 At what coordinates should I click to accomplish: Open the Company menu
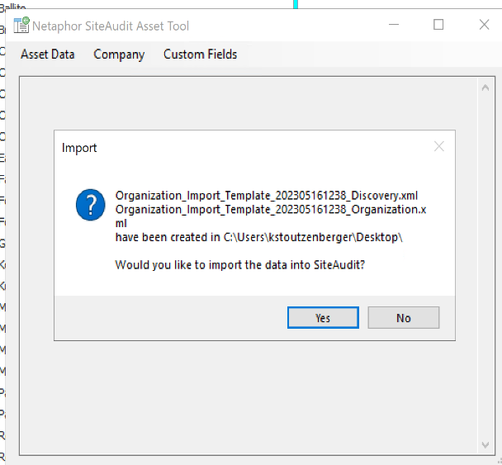tap(119, 55)
